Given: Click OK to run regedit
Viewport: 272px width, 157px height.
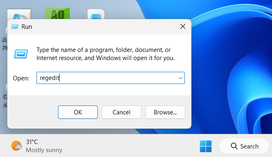Looking at the screenshot, I should click(78, 112).
